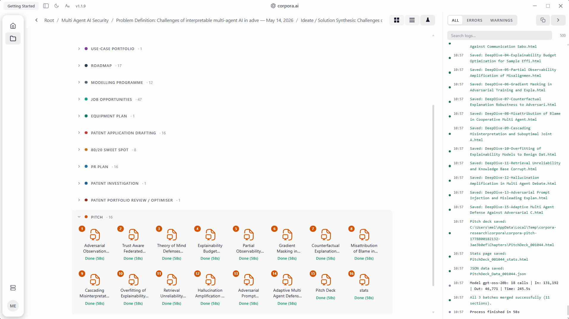569x319 pixels.
Task: Open Ideate / Solution Synthesis breadcrumb
Action: [342, 20]
